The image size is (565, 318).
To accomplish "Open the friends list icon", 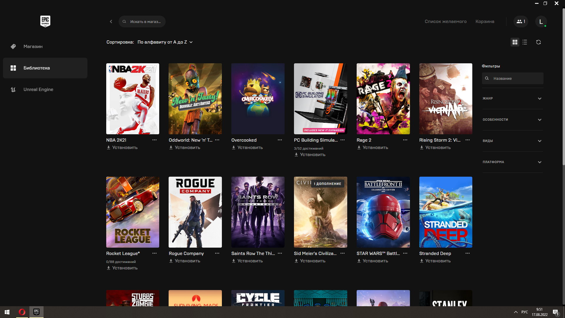I will pyautogui.click(x=521, y=21).
